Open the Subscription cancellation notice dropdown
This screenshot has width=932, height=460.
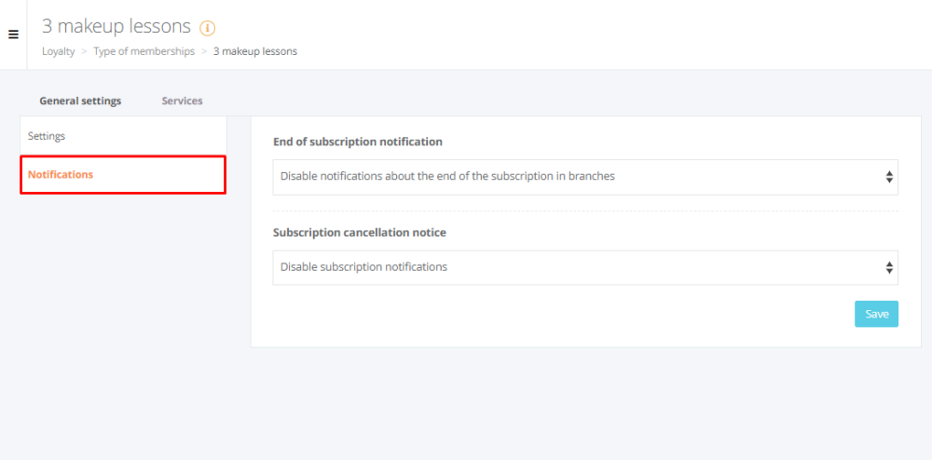[x=585, y=267]
